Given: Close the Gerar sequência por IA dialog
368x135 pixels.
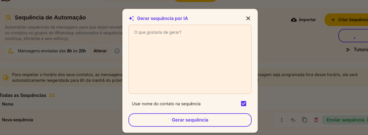Looking at the screenshot, I should (x=248, y=18).
